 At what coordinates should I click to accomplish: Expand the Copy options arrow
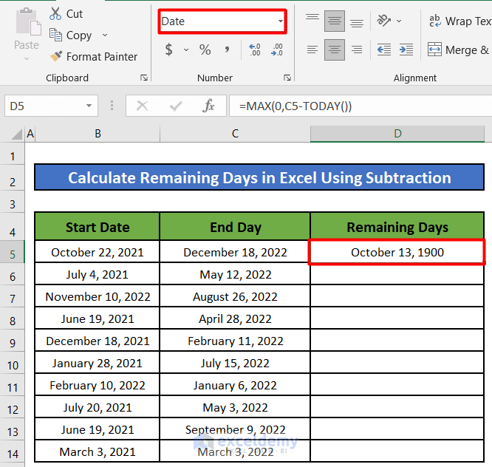point(105,35)
